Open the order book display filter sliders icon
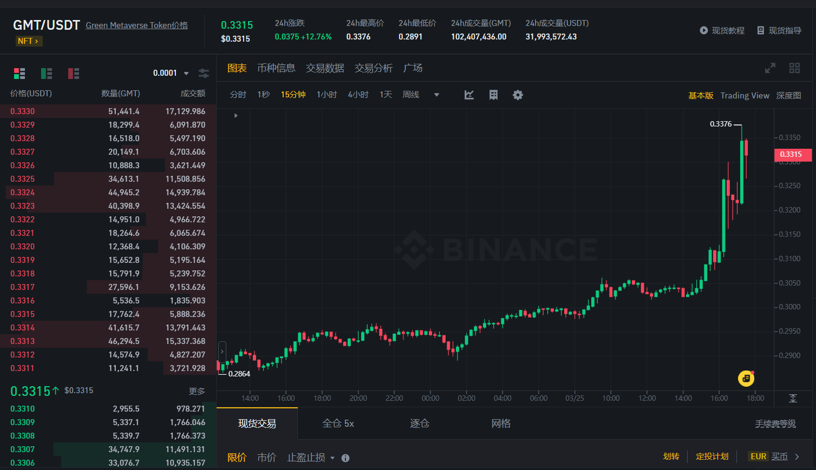Viewport: 816px width, 470px height. pos(204,73)
